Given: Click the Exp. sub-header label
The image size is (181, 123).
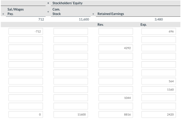Looking at the screenshot, I should (144, 24).
